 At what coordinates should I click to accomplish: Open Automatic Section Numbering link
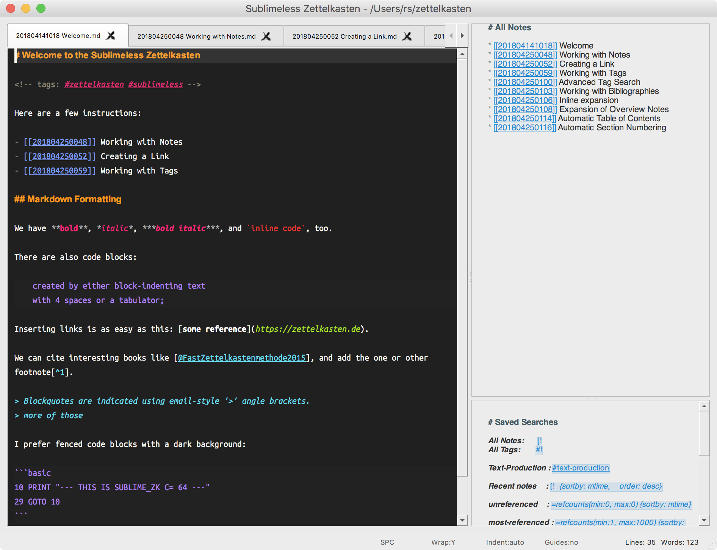coord(524,128)
